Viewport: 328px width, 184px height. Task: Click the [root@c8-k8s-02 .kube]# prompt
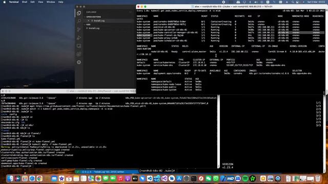point(157,171)
